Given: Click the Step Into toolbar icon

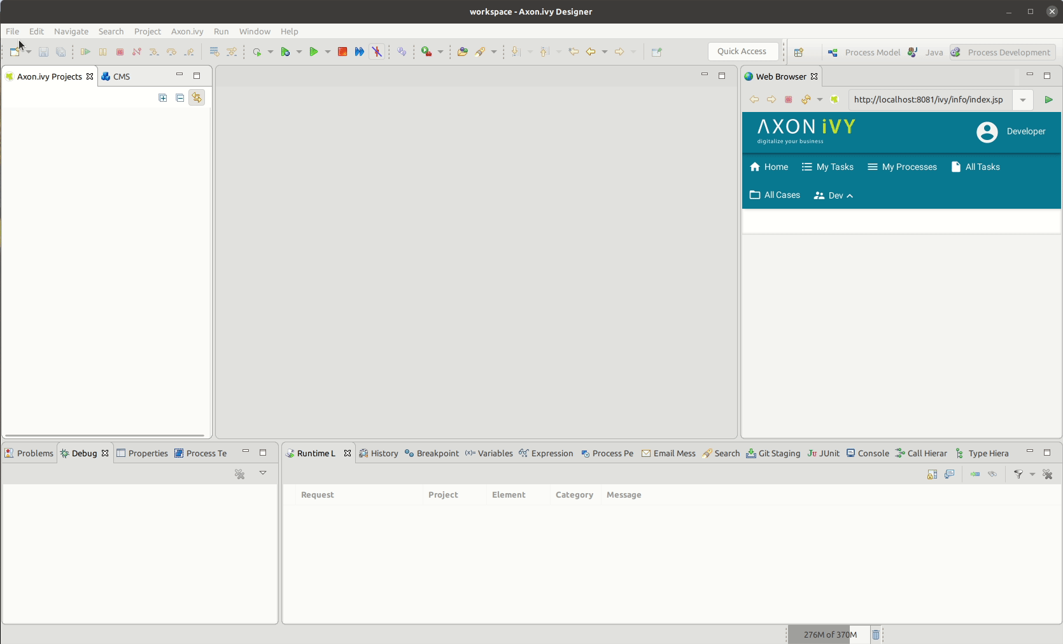Looking at the screenshot, I should tap(155, 52).
